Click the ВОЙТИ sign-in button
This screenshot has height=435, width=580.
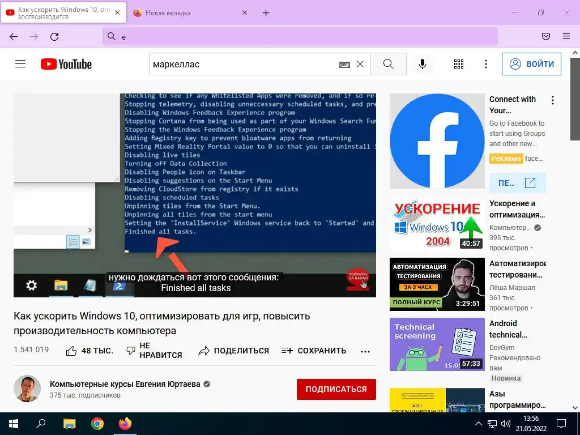531,64
